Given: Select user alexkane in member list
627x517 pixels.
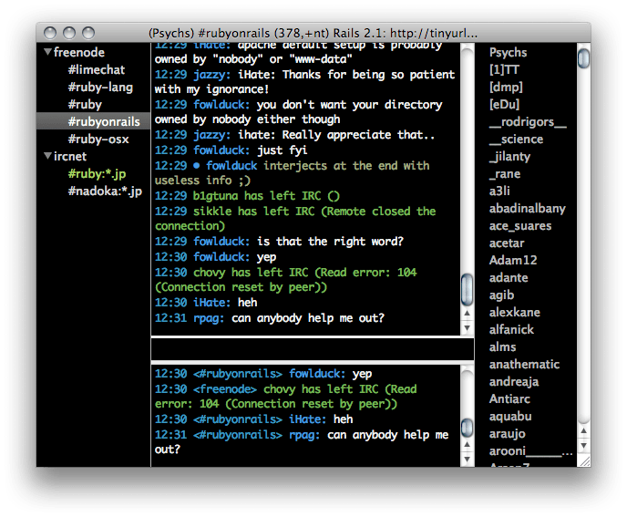Looking at the screenshot, I should [515, 312].
